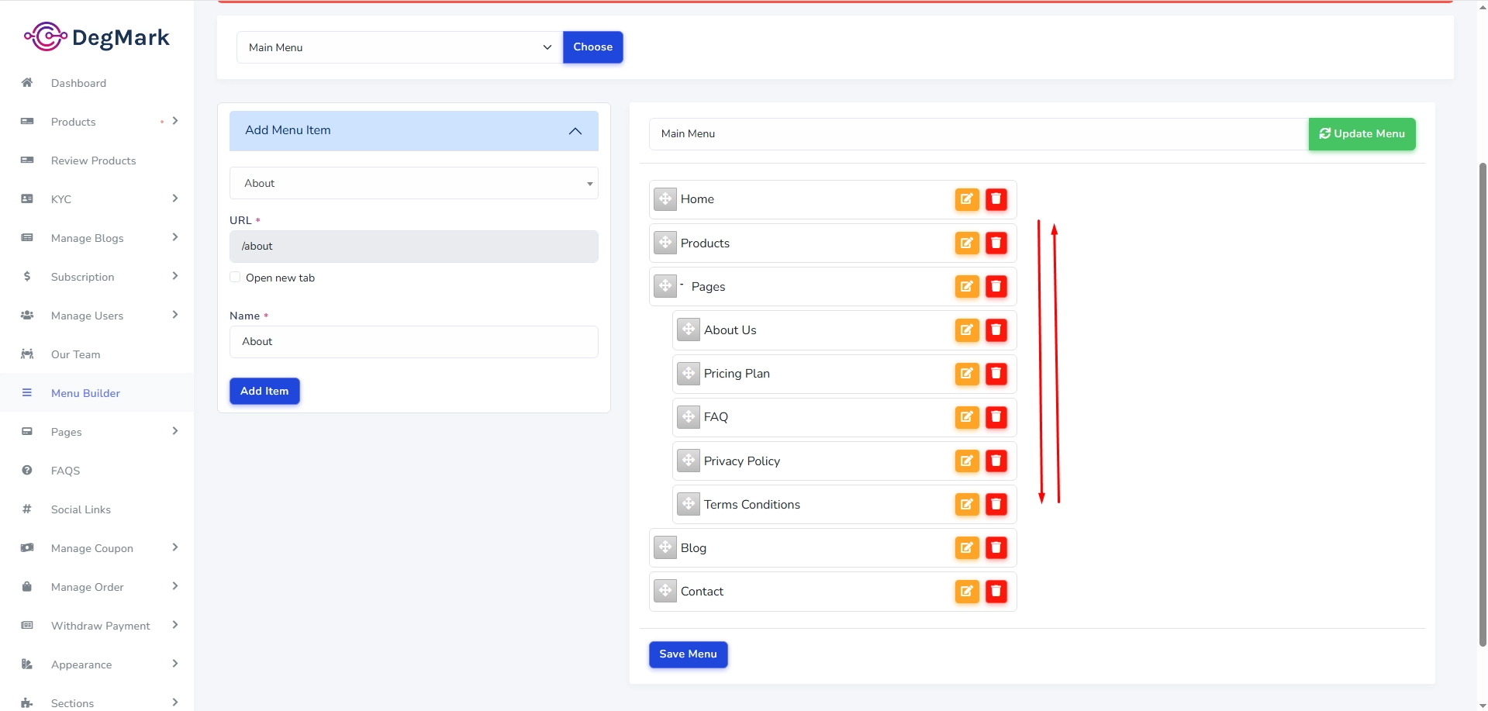Open the About page select dropdown
1488x711 pixels.
[414, 183]
